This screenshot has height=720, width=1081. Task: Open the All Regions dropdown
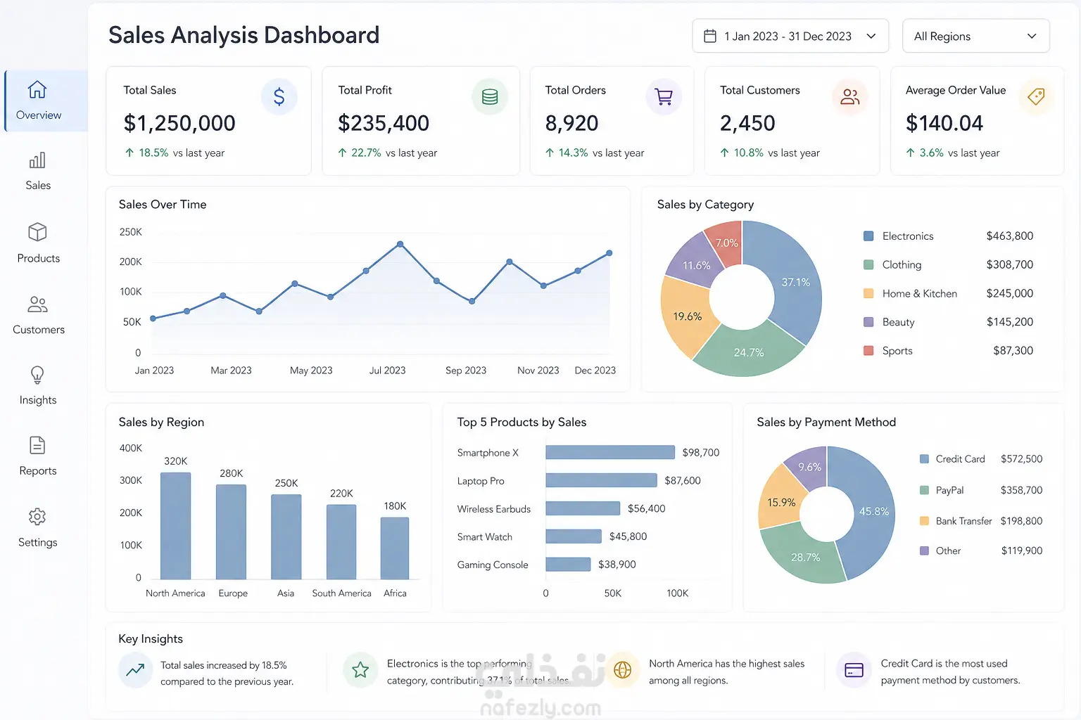[975, 36]
